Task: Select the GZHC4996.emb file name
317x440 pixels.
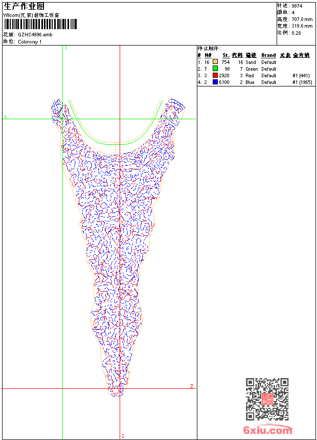Action: point(35,35)
